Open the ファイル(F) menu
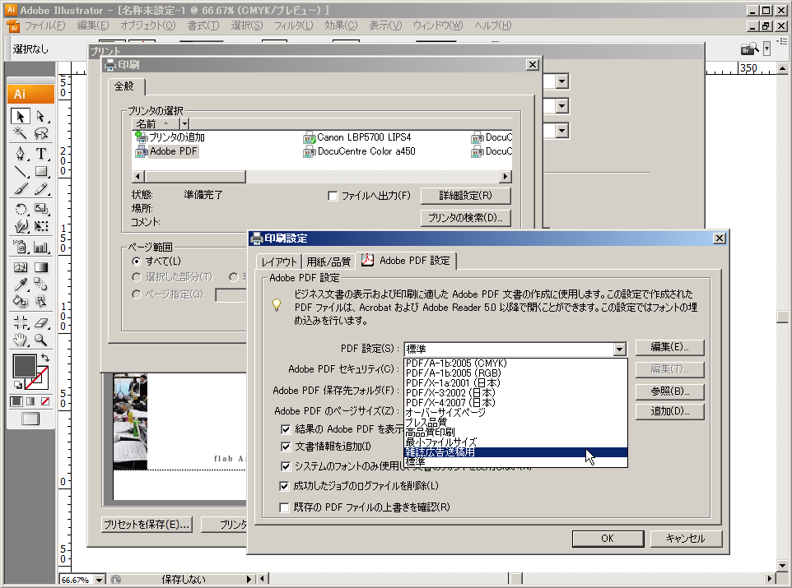Image resolution: width=792 pixels, height=588 pixels. click(x=45, y=25)
